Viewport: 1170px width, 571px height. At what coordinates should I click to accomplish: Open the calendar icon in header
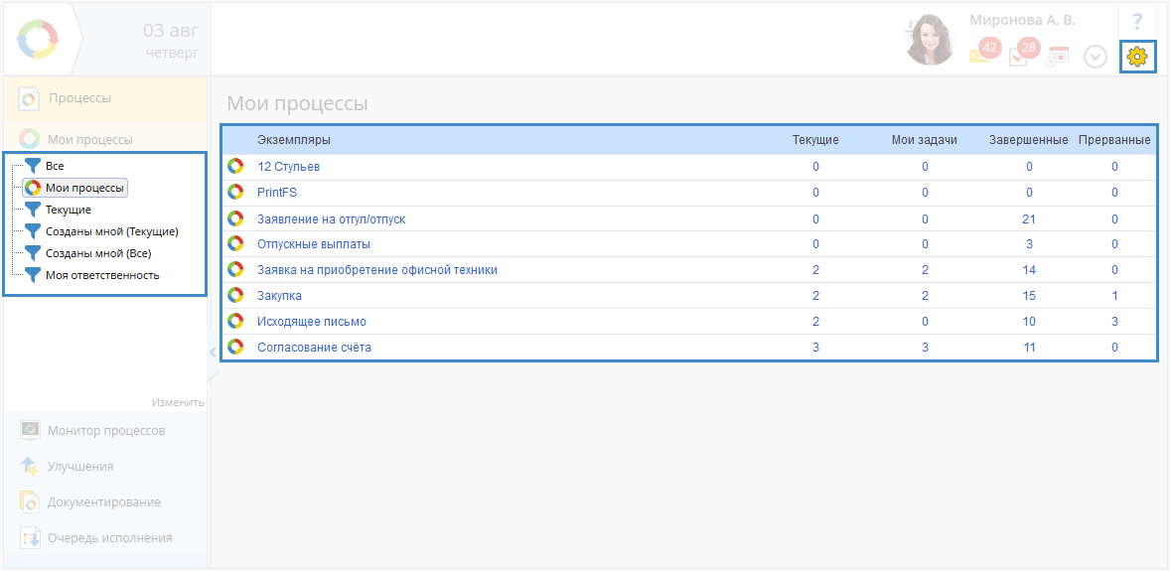[x=1058, y=57]
